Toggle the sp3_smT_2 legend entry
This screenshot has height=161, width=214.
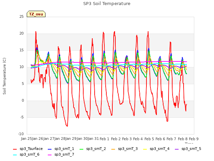93,149
